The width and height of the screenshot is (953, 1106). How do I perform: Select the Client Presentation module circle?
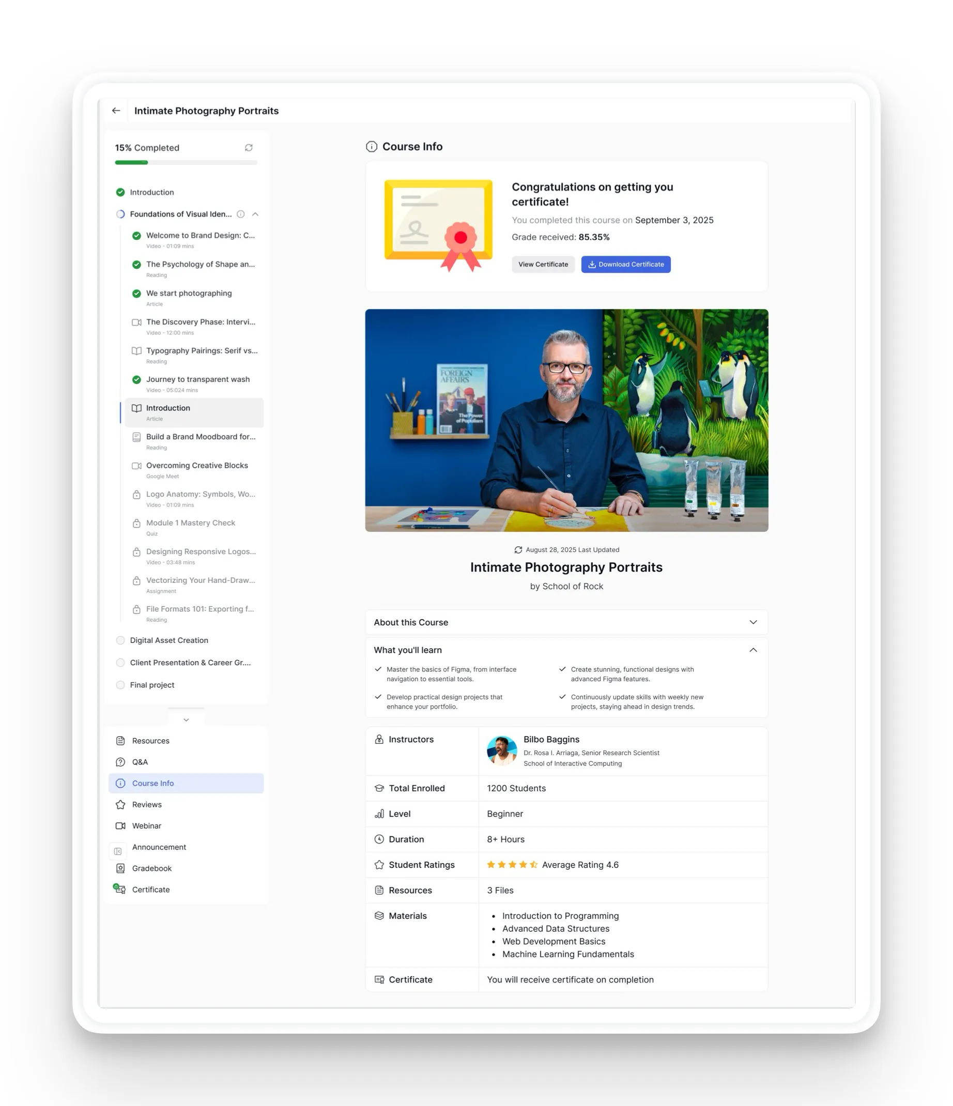point(120,663)
